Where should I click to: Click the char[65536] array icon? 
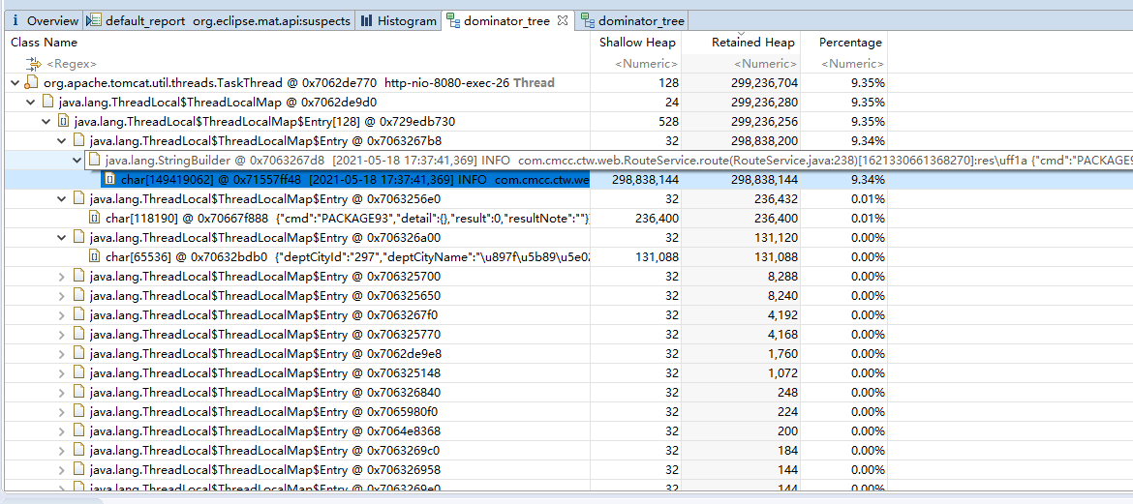point(95,257)
